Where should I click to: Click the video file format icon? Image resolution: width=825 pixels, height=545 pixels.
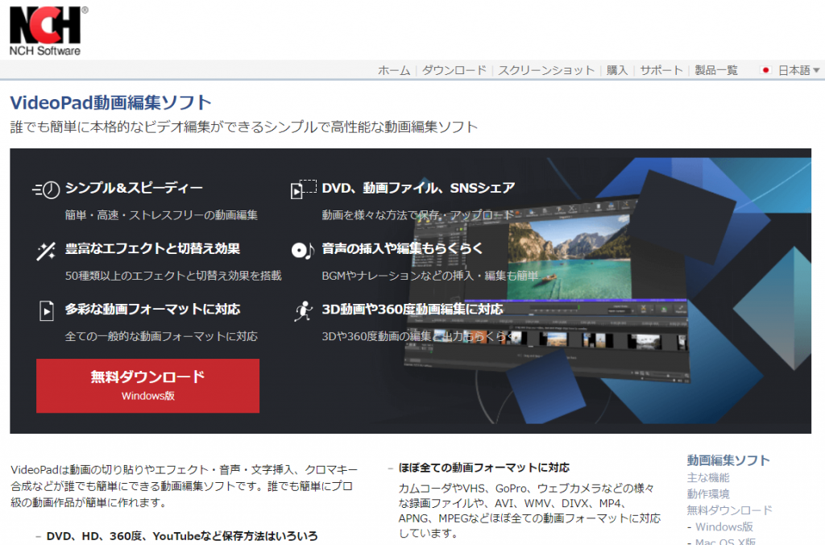point(46,310)
